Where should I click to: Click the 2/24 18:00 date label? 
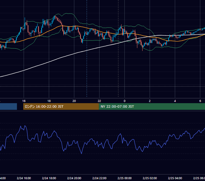point(49,178)
